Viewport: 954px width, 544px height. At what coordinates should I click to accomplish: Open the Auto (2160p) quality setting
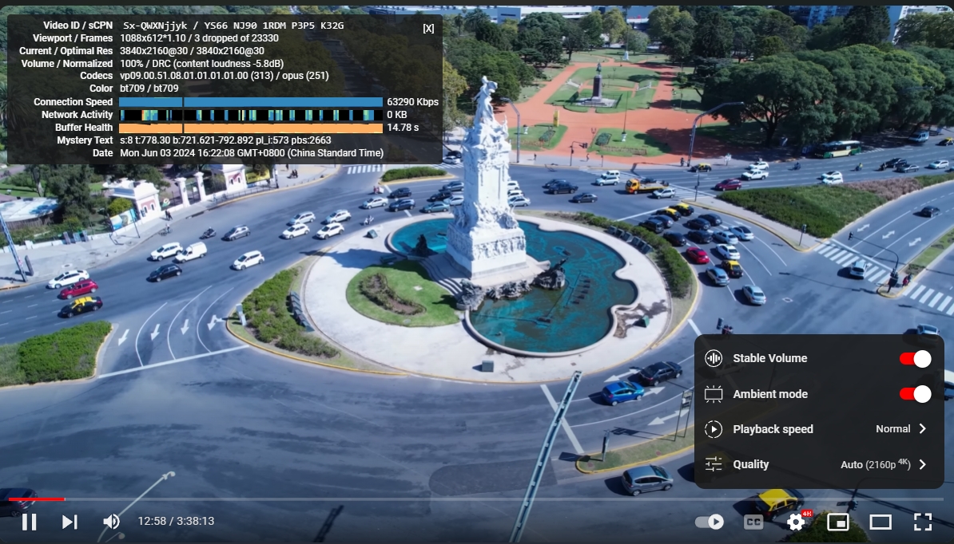click(875, 464)
